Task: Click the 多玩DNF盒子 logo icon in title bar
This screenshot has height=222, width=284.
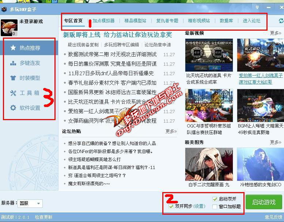Action: click(x=4, y=9)
